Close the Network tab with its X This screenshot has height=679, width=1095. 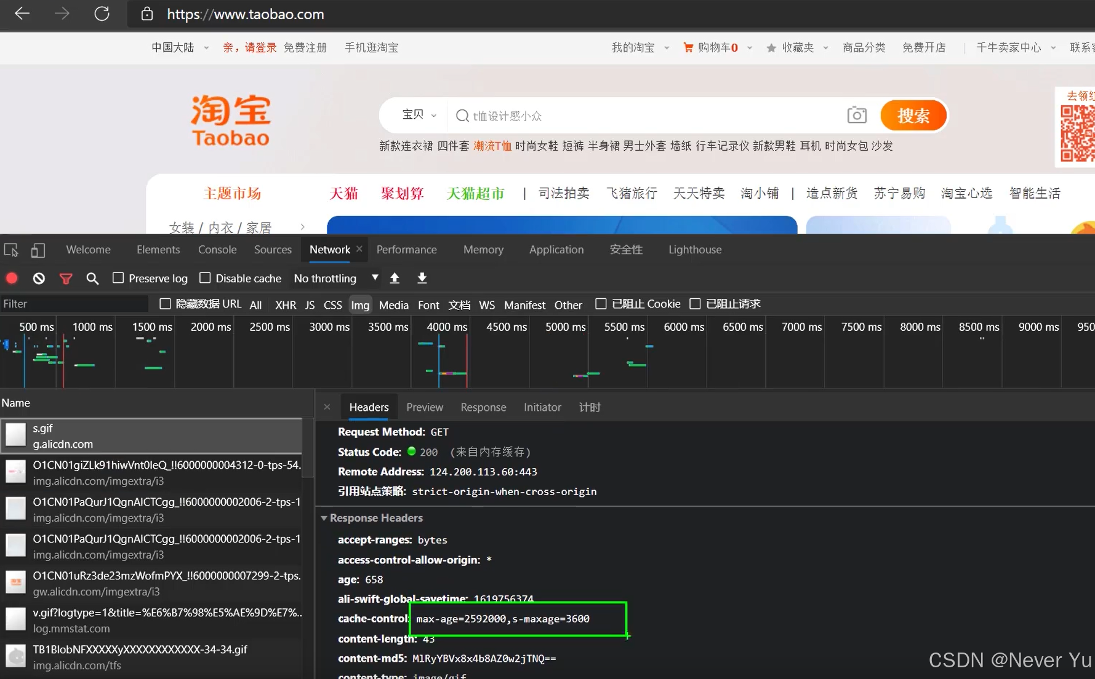point(359,248)
